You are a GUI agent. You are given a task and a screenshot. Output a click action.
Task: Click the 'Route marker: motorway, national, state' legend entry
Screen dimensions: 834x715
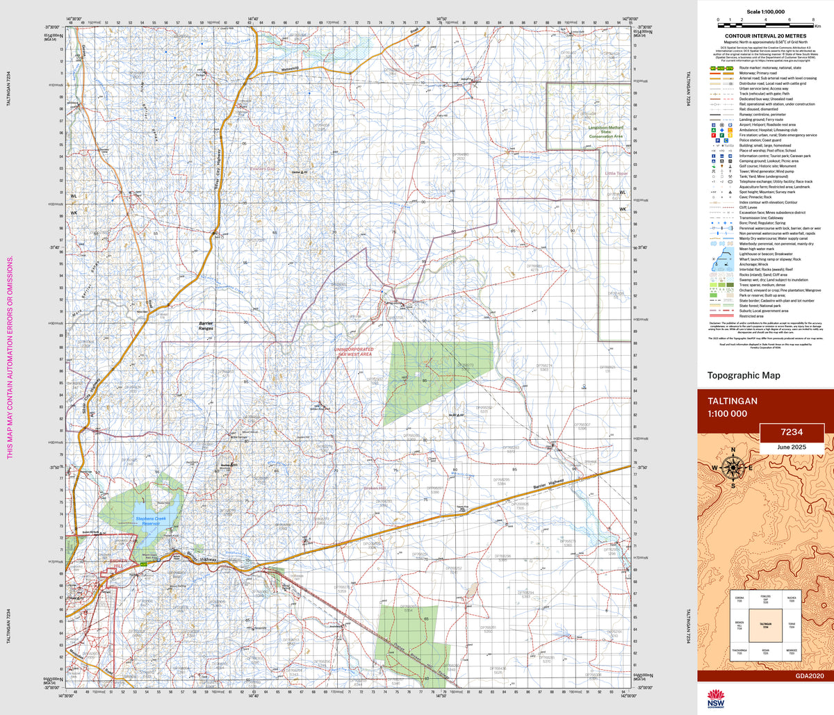770,68
